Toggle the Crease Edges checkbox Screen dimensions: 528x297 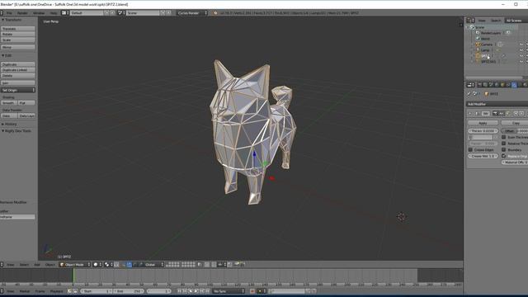(470, 149)
